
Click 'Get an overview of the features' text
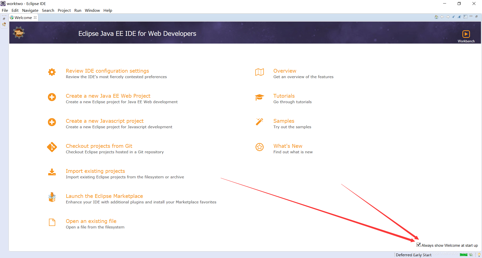(303, 77)
